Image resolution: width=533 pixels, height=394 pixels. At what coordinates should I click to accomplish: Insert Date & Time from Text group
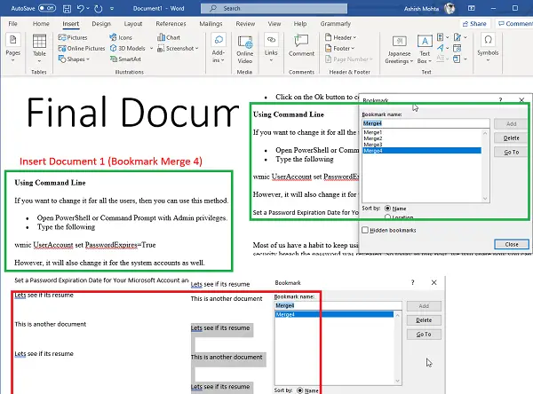457,48
